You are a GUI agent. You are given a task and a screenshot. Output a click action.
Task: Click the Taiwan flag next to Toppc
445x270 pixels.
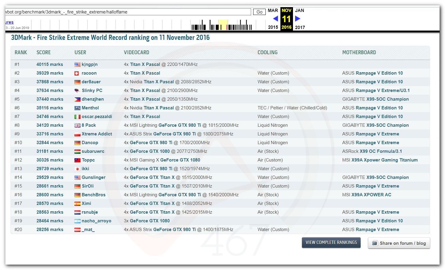tap(78, 160)
